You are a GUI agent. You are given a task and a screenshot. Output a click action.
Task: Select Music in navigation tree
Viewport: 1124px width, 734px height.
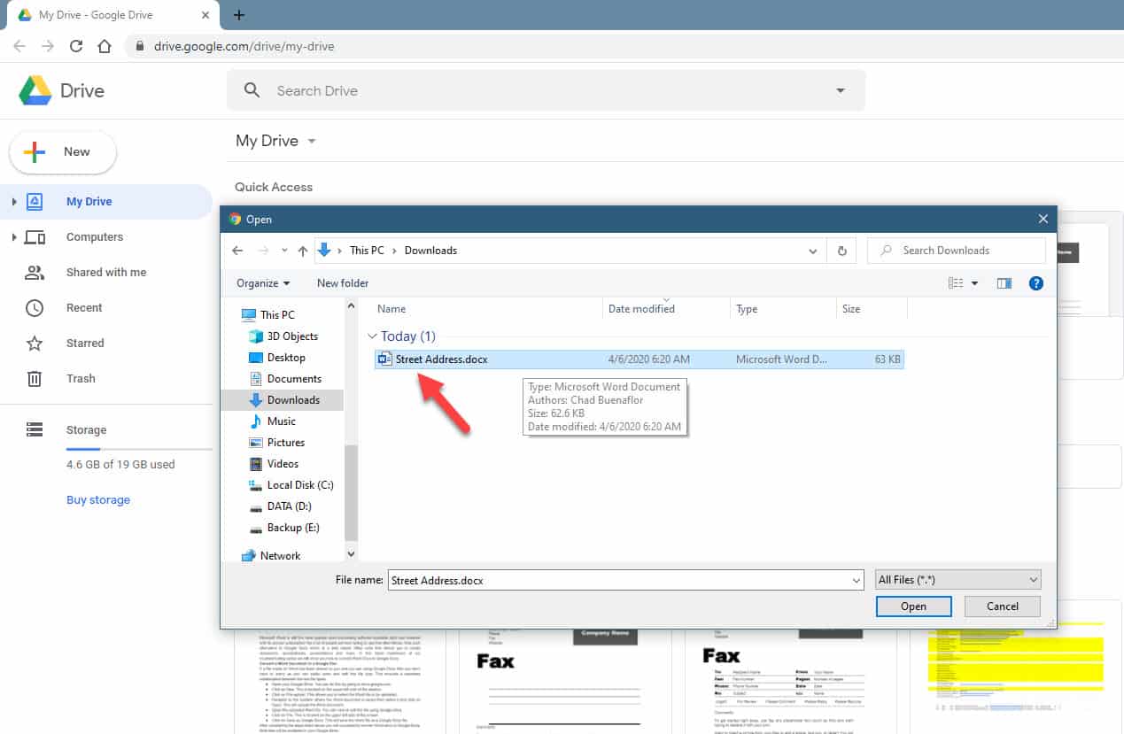282,421
